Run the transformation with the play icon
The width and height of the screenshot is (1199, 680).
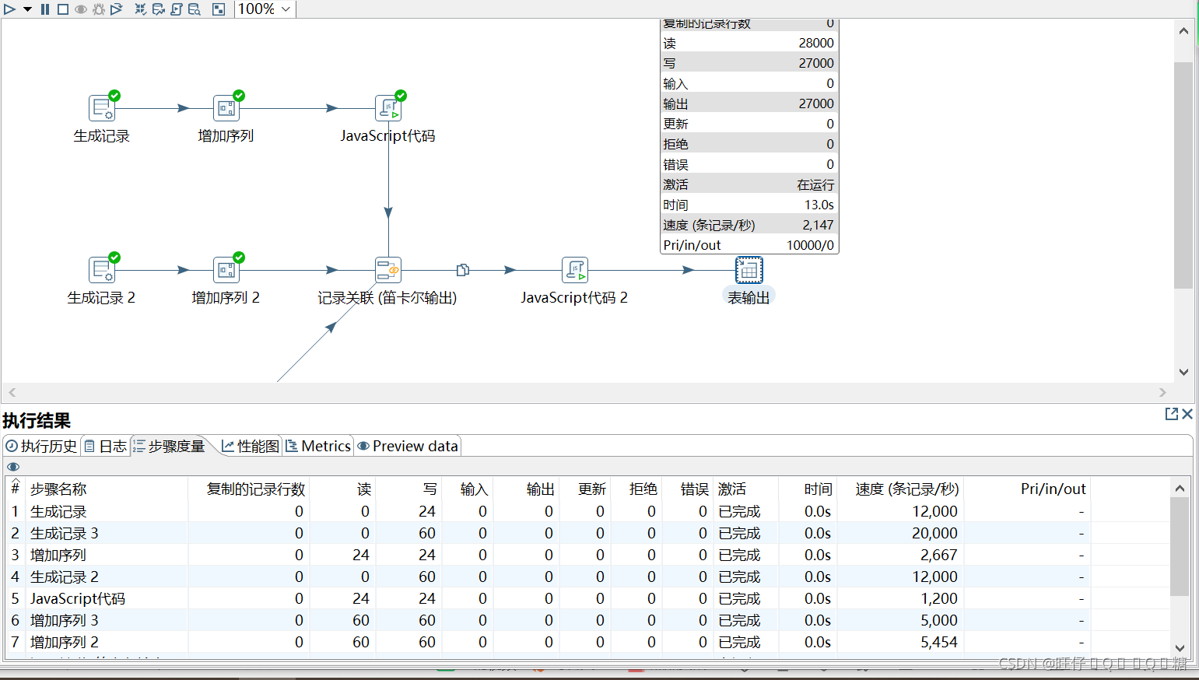point(9,9)
